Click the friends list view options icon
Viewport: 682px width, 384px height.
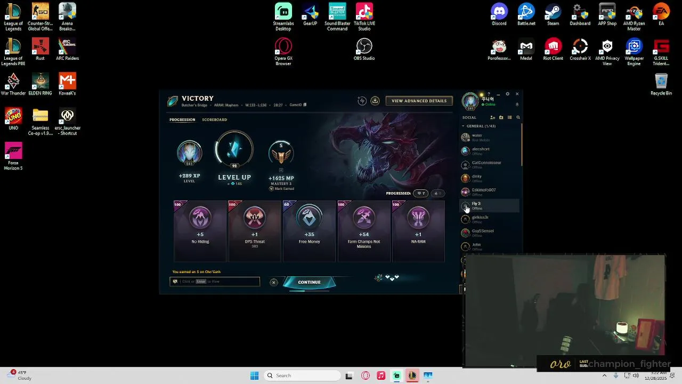(509, 117)
